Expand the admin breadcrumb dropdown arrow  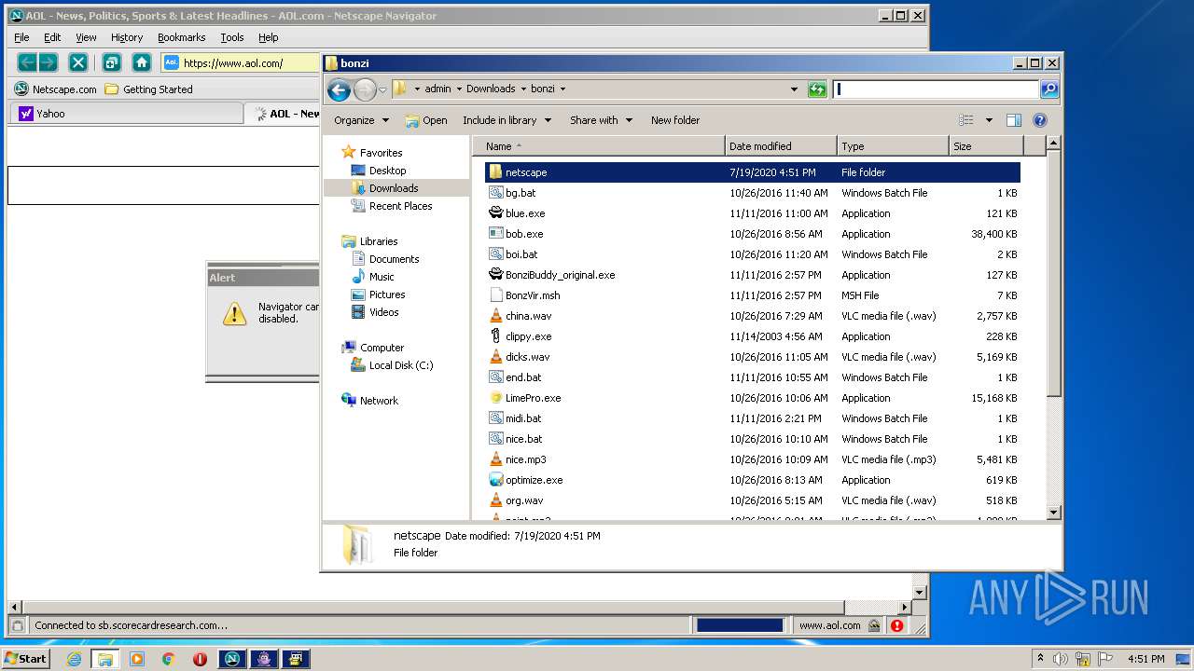coord(457,89)
